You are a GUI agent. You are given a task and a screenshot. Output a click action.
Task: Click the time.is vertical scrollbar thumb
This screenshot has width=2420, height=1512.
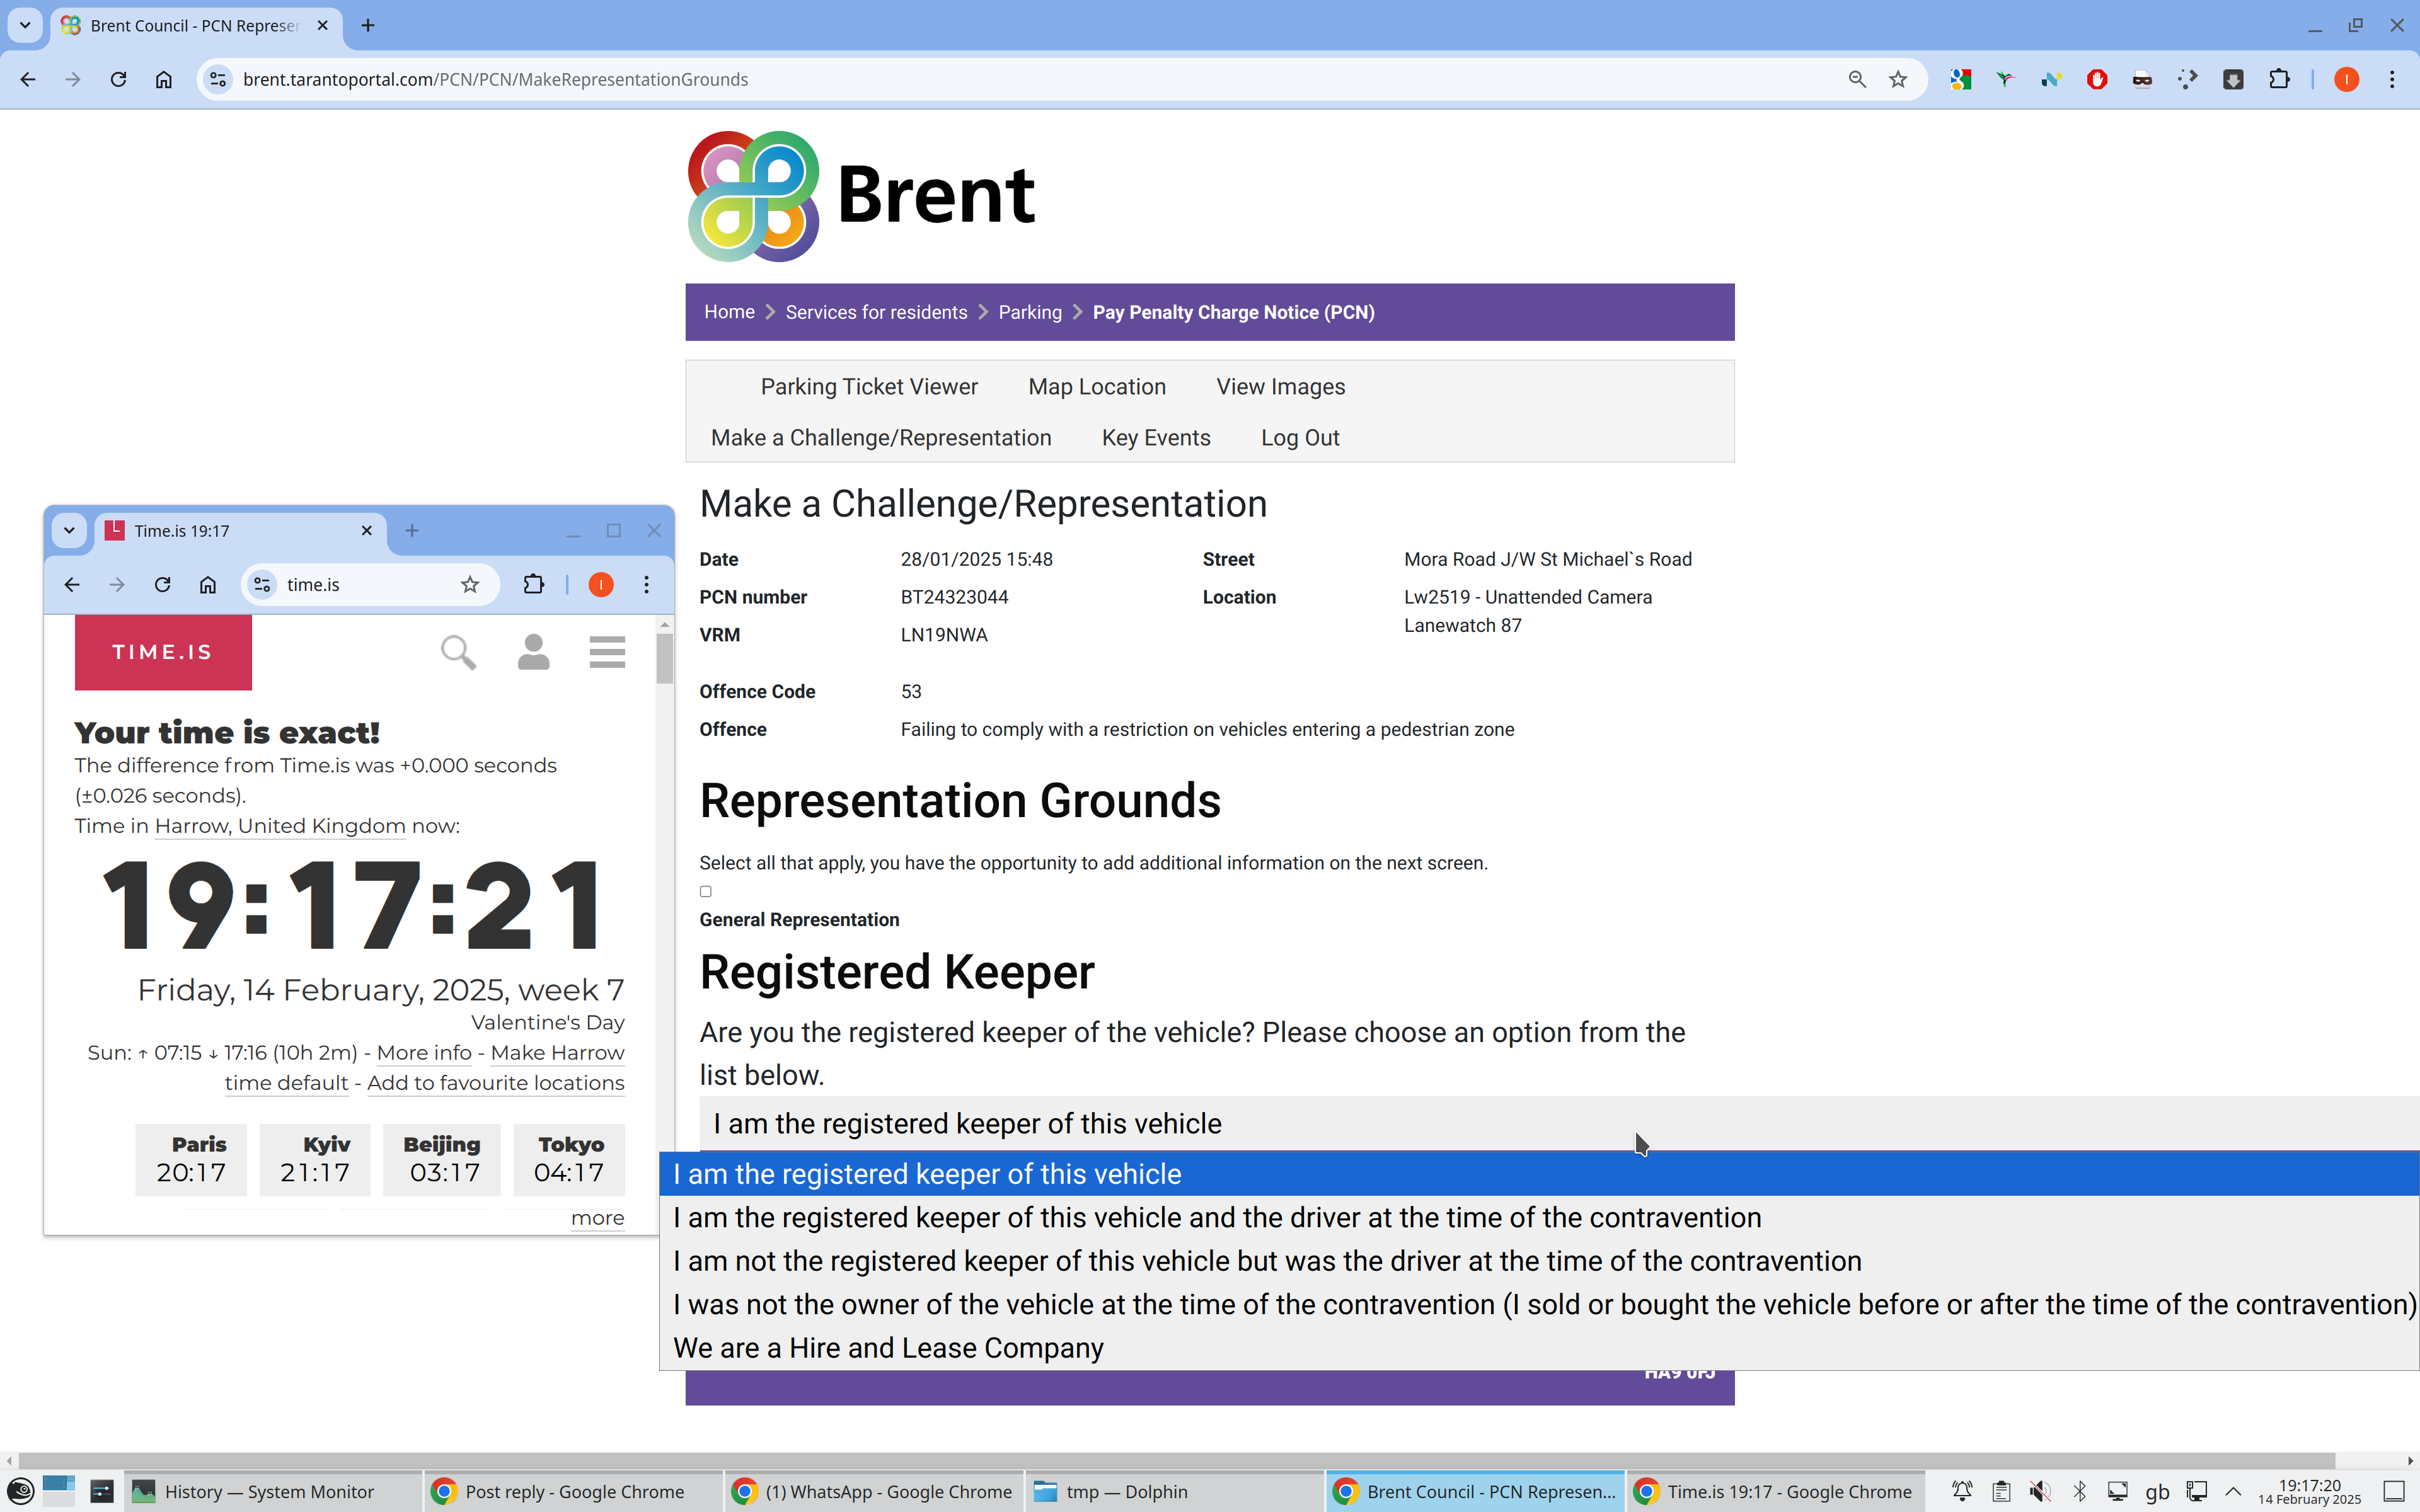[665, 658]
